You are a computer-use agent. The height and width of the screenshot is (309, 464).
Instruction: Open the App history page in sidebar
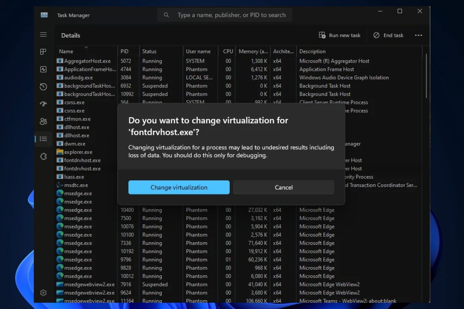pos(43,87)
